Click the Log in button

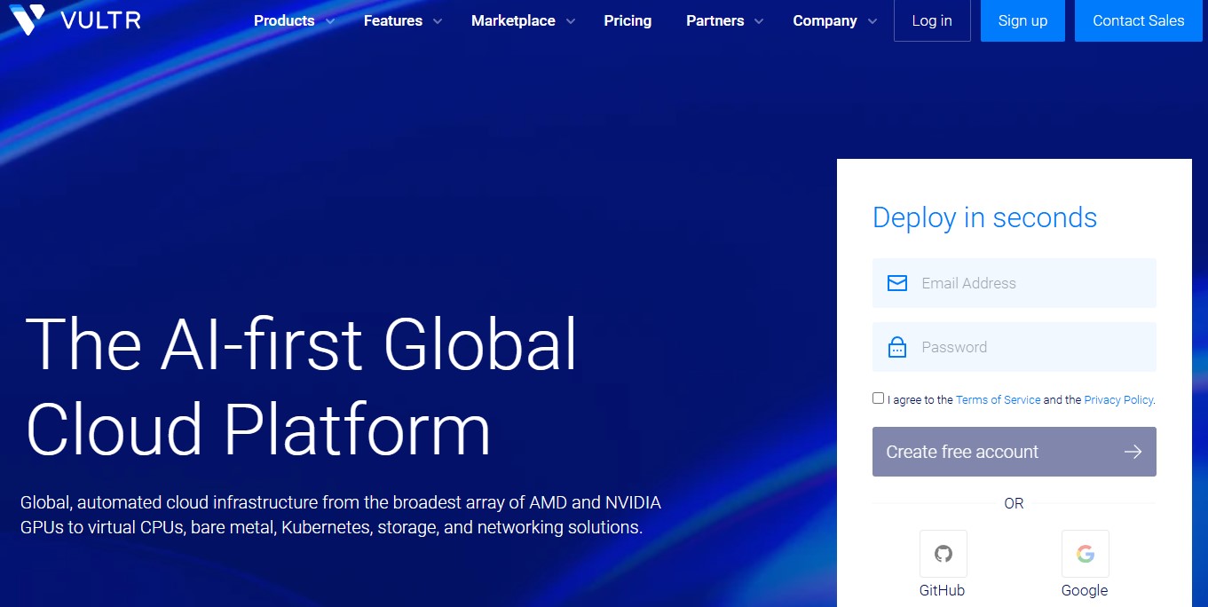click(x=932, y=20)
